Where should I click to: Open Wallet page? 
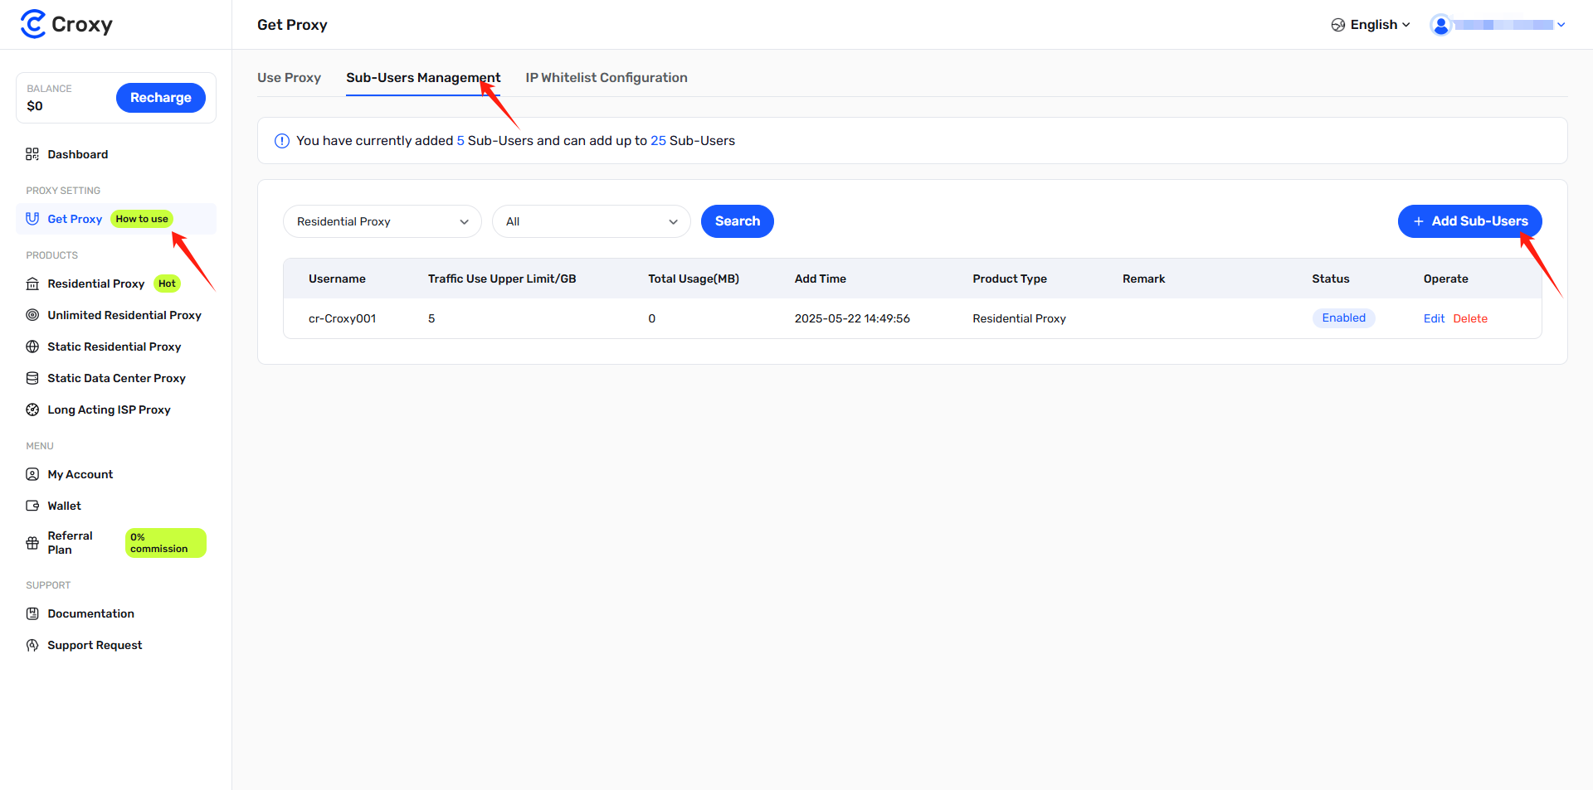(64, 506)
